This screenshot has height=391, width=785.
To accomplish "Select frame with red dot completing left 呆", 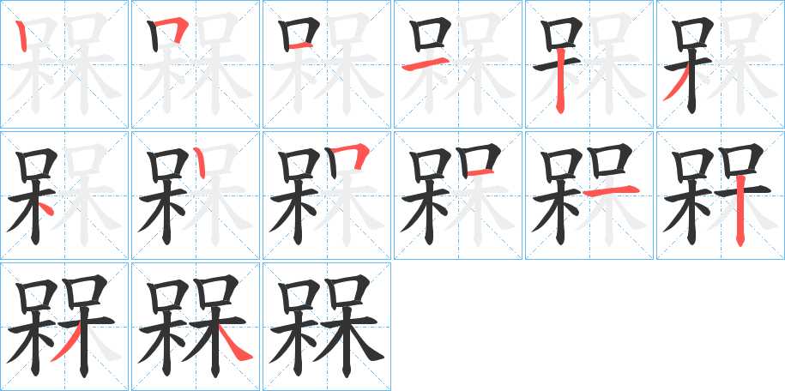I will 64,195.
